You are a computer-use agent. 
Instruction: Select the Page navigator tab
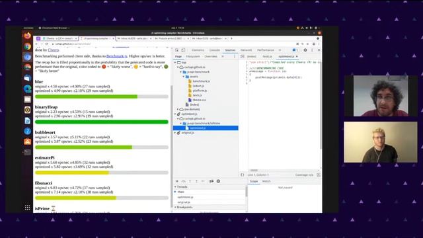[x=178, y=56]
